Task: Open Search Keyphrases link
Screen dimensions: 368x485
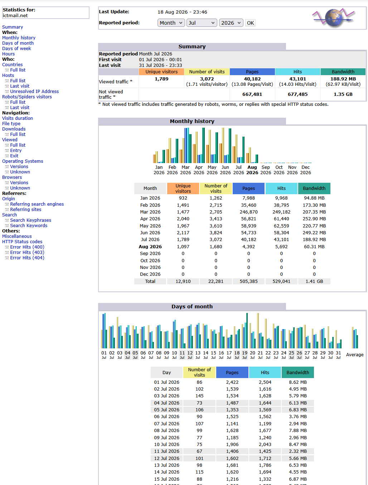Action: [31, 220]
